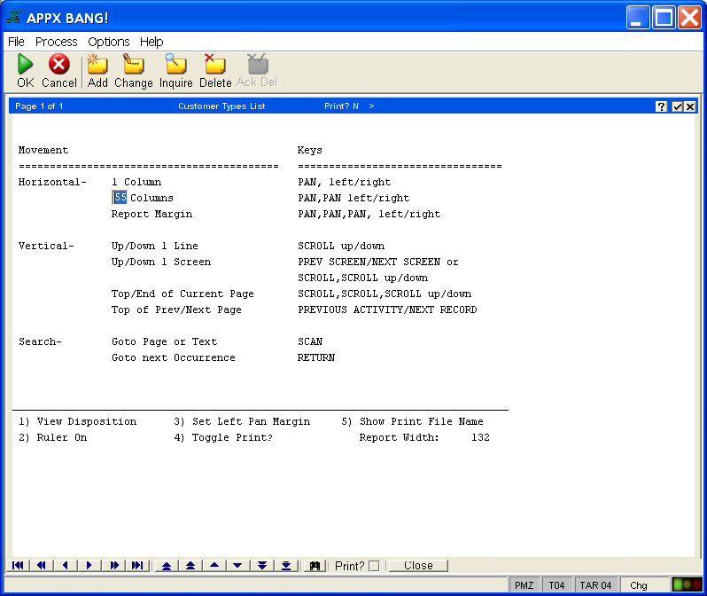Click the > arrow in header bar
This screenshot has width=707, height=596.
[371, 106]
